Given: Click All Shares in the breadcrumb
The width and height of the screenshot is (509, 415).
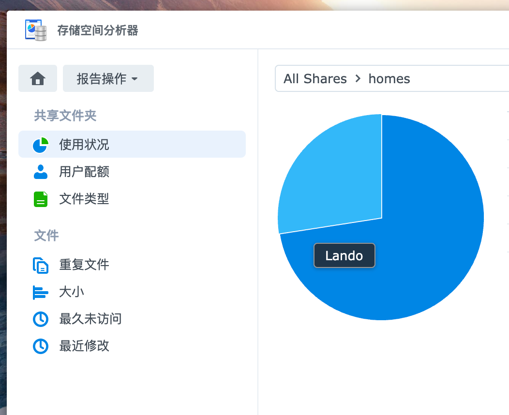Looking at the screenshot, I should click(315, 78).
